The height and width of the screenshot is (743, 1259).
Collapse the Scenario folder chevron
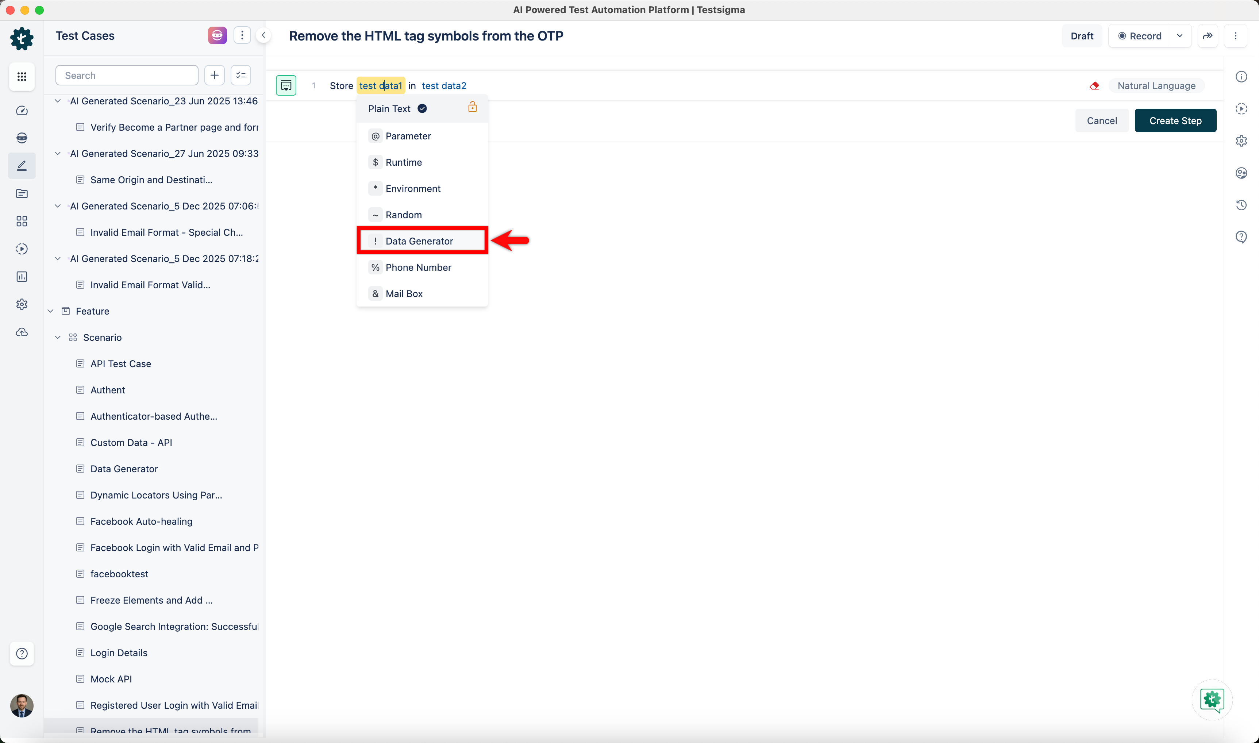pyautogui.click(x=58, y=338)
